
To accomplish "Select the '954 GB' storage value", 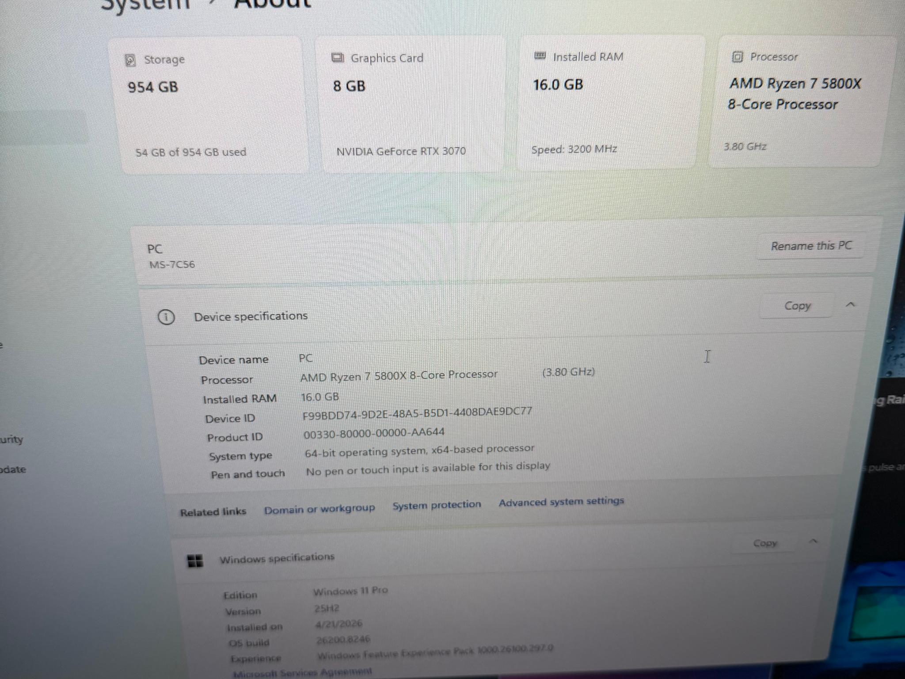I will [x=153, y=87].
